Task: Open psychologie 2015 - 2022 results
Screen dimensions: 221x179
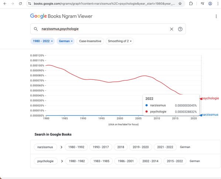Action: click(x=175, y=161)
